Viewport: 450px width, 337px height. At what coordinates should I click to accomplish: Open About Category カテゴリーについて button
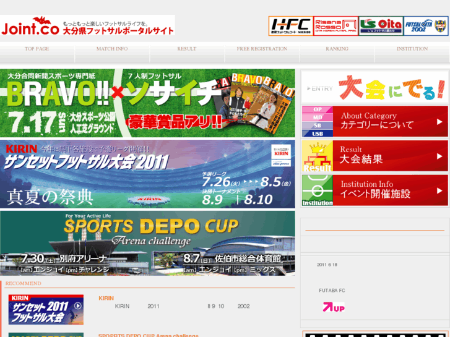(x=375, y=121)
